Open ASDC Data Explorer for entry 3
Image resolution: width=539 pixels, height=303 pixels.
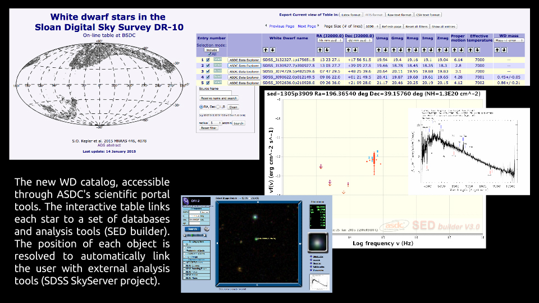click(244, 71)
